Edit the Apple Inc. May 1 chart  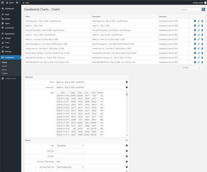click(x=199, y=26)
